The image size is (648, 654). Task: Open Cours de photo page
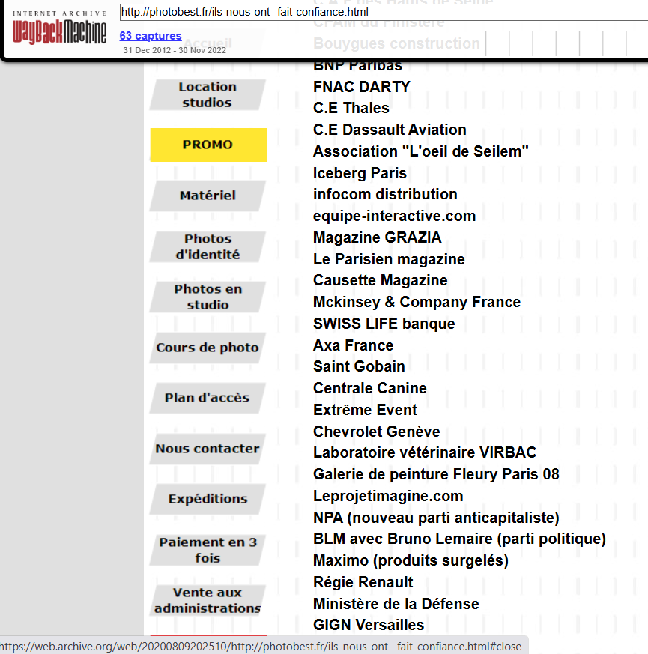[x=208, y=348]
